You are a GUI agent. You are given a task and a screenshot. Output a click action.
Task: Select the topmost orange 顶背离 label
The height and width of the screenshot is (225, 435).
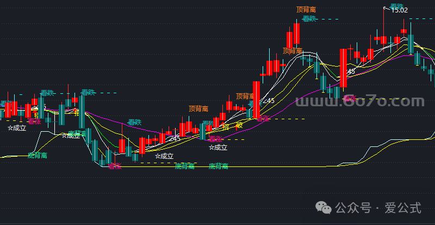pos(306,9)
